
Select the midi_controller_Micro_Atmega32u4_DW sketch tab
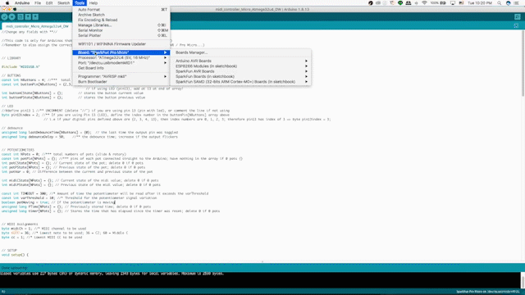coord(37,26)
